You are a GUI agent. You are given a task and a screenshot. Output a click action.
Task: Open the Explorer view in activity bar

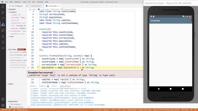coord(3,6)
